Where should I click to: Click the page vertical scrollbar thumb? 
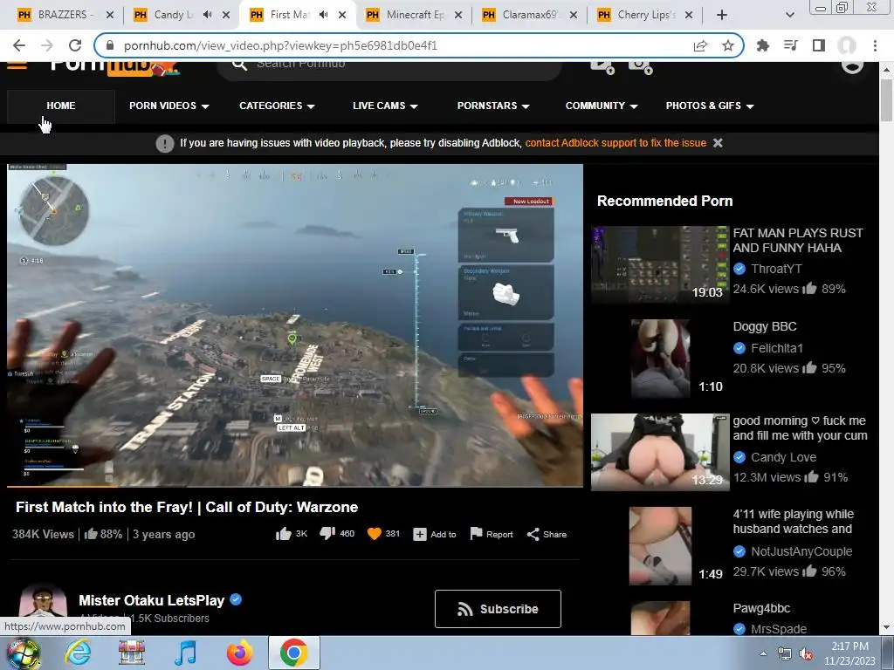tap(886, 100)
